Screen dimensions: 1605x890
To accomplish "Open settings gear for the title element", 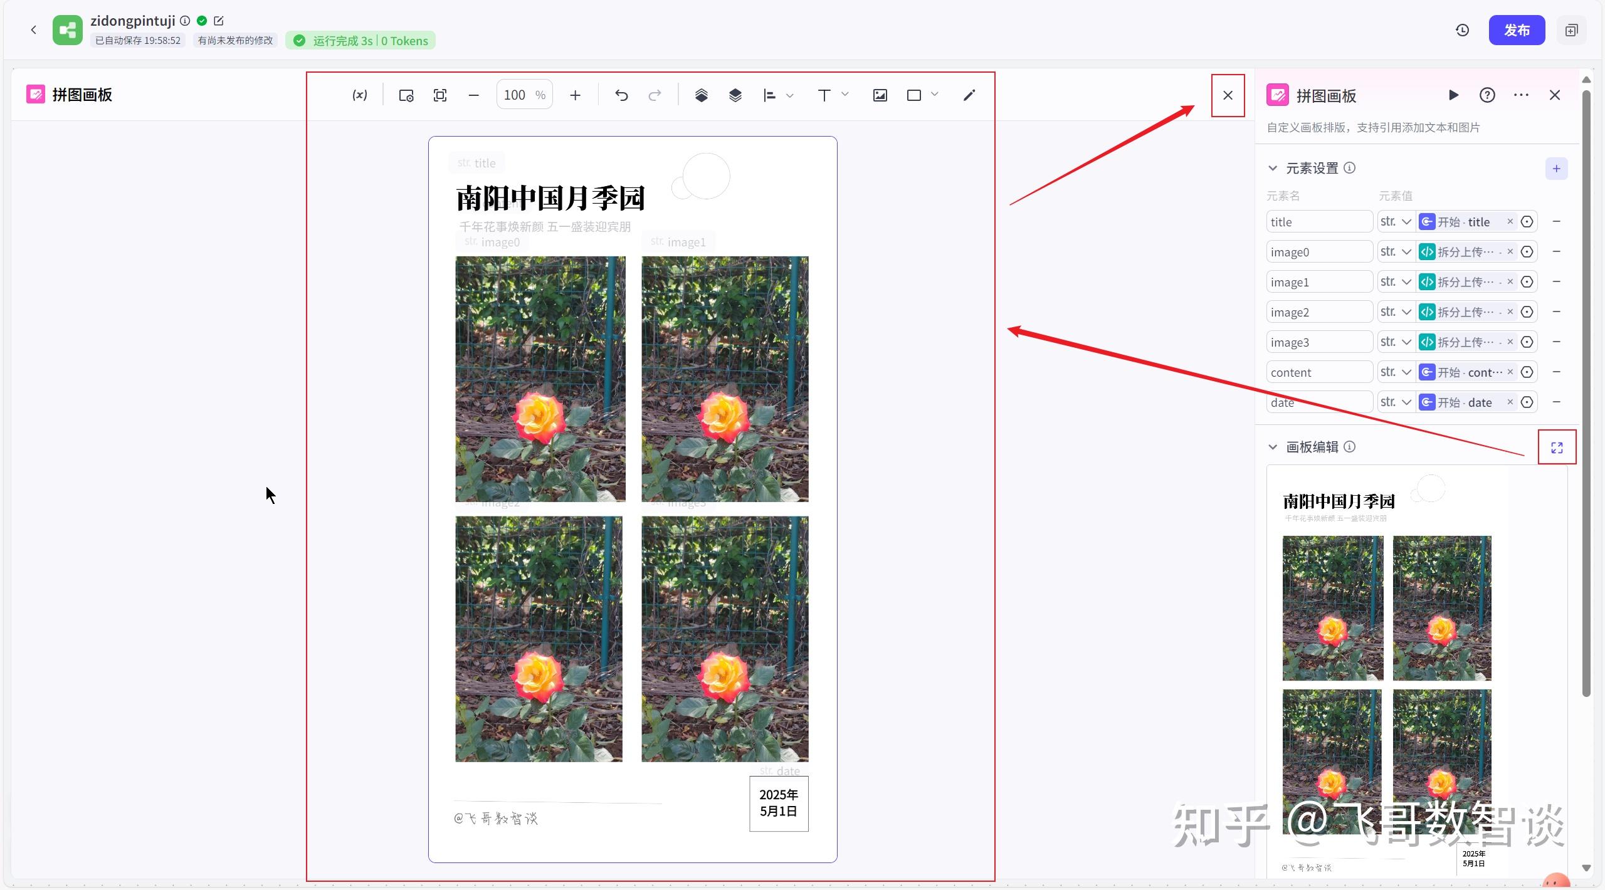I will [1527, 221].
